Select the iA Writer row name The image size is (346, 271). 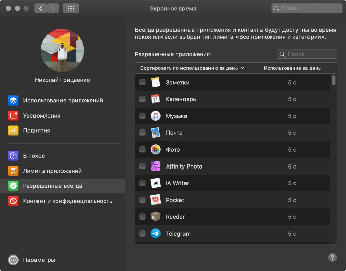[177, 183]
